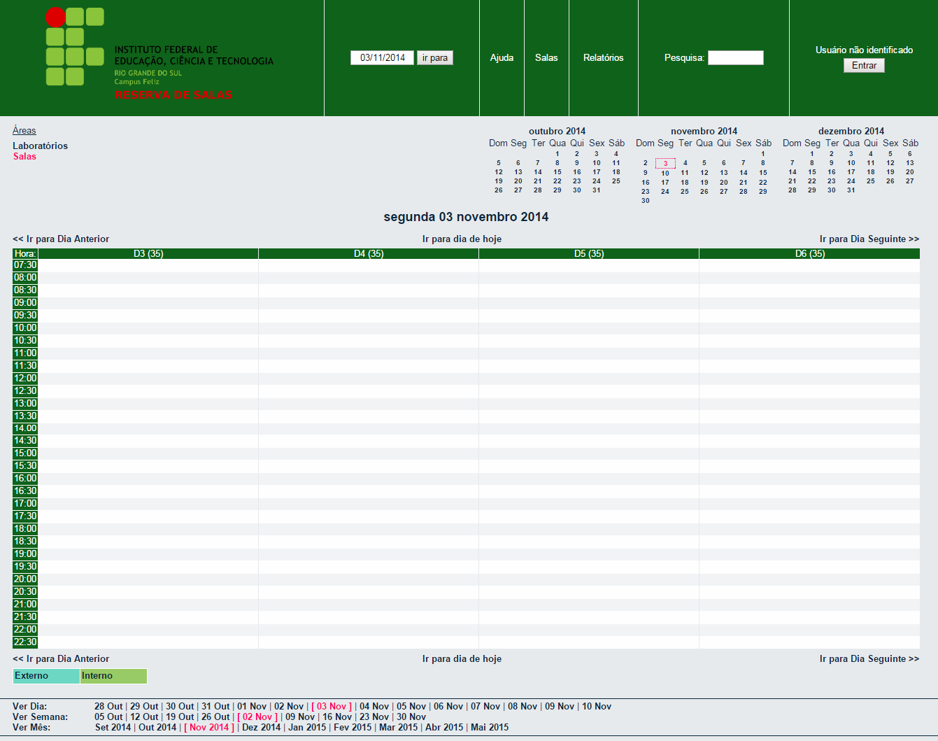View week 02 Nov in Ver Semana
This screenshot has height=741, width=938.
click(x=257, y=717)
